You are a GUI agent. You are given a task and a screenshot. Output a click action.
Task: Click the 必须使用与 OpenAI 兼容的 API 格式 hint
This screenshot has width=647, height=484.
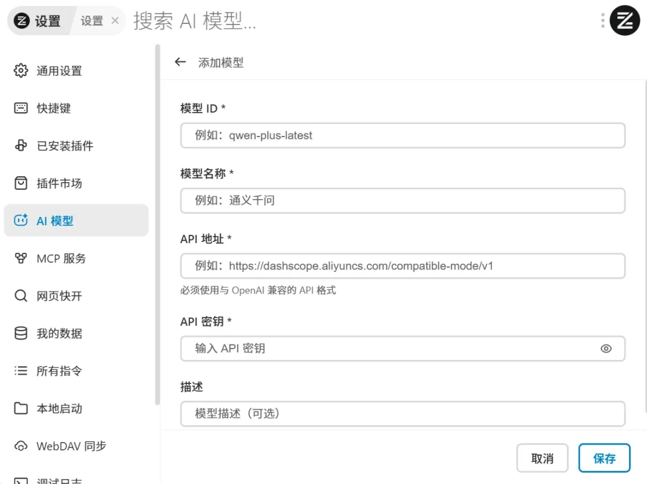pos(258,291)
